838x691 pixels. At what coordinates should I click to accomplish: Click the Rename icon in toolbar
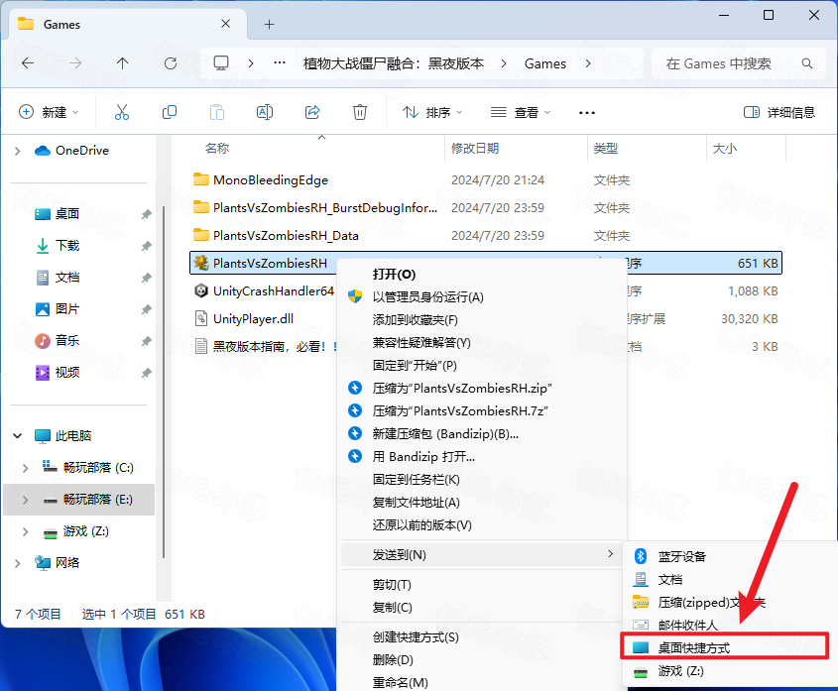coord(265,112)
